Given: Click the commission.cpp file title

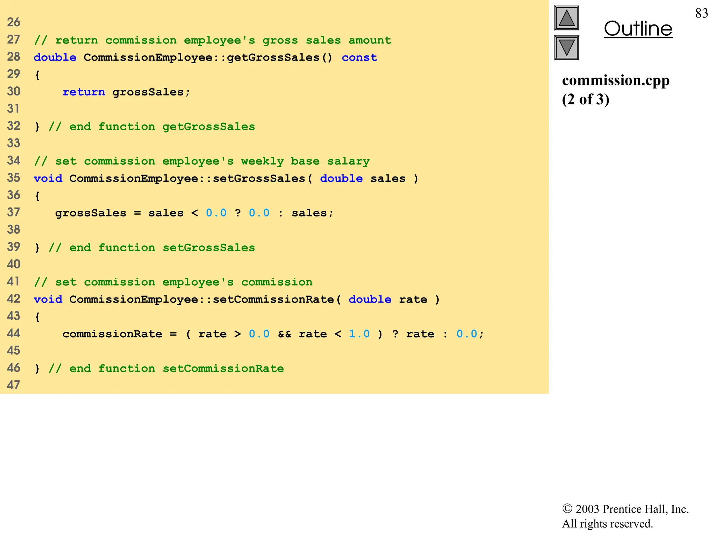Looking at the screenshot, I should (615, 80).
